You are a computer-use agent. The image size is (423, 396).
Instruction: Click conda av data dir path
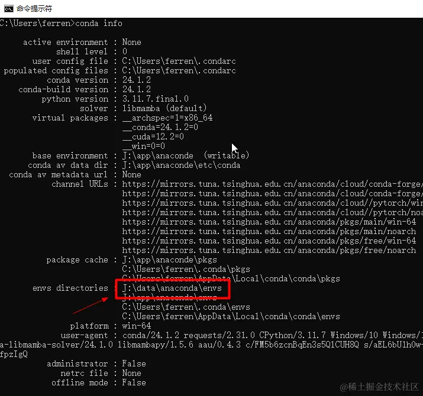(181, 165)
